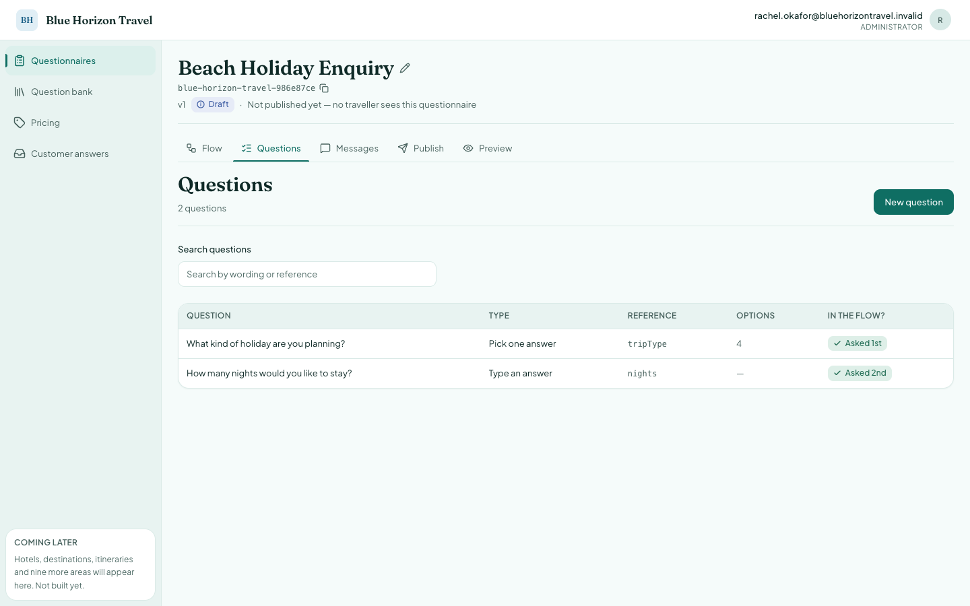Click the Questionnaires clipboard icon in the sidebar
Screen dimensions: 970x606
pos(20,61)
